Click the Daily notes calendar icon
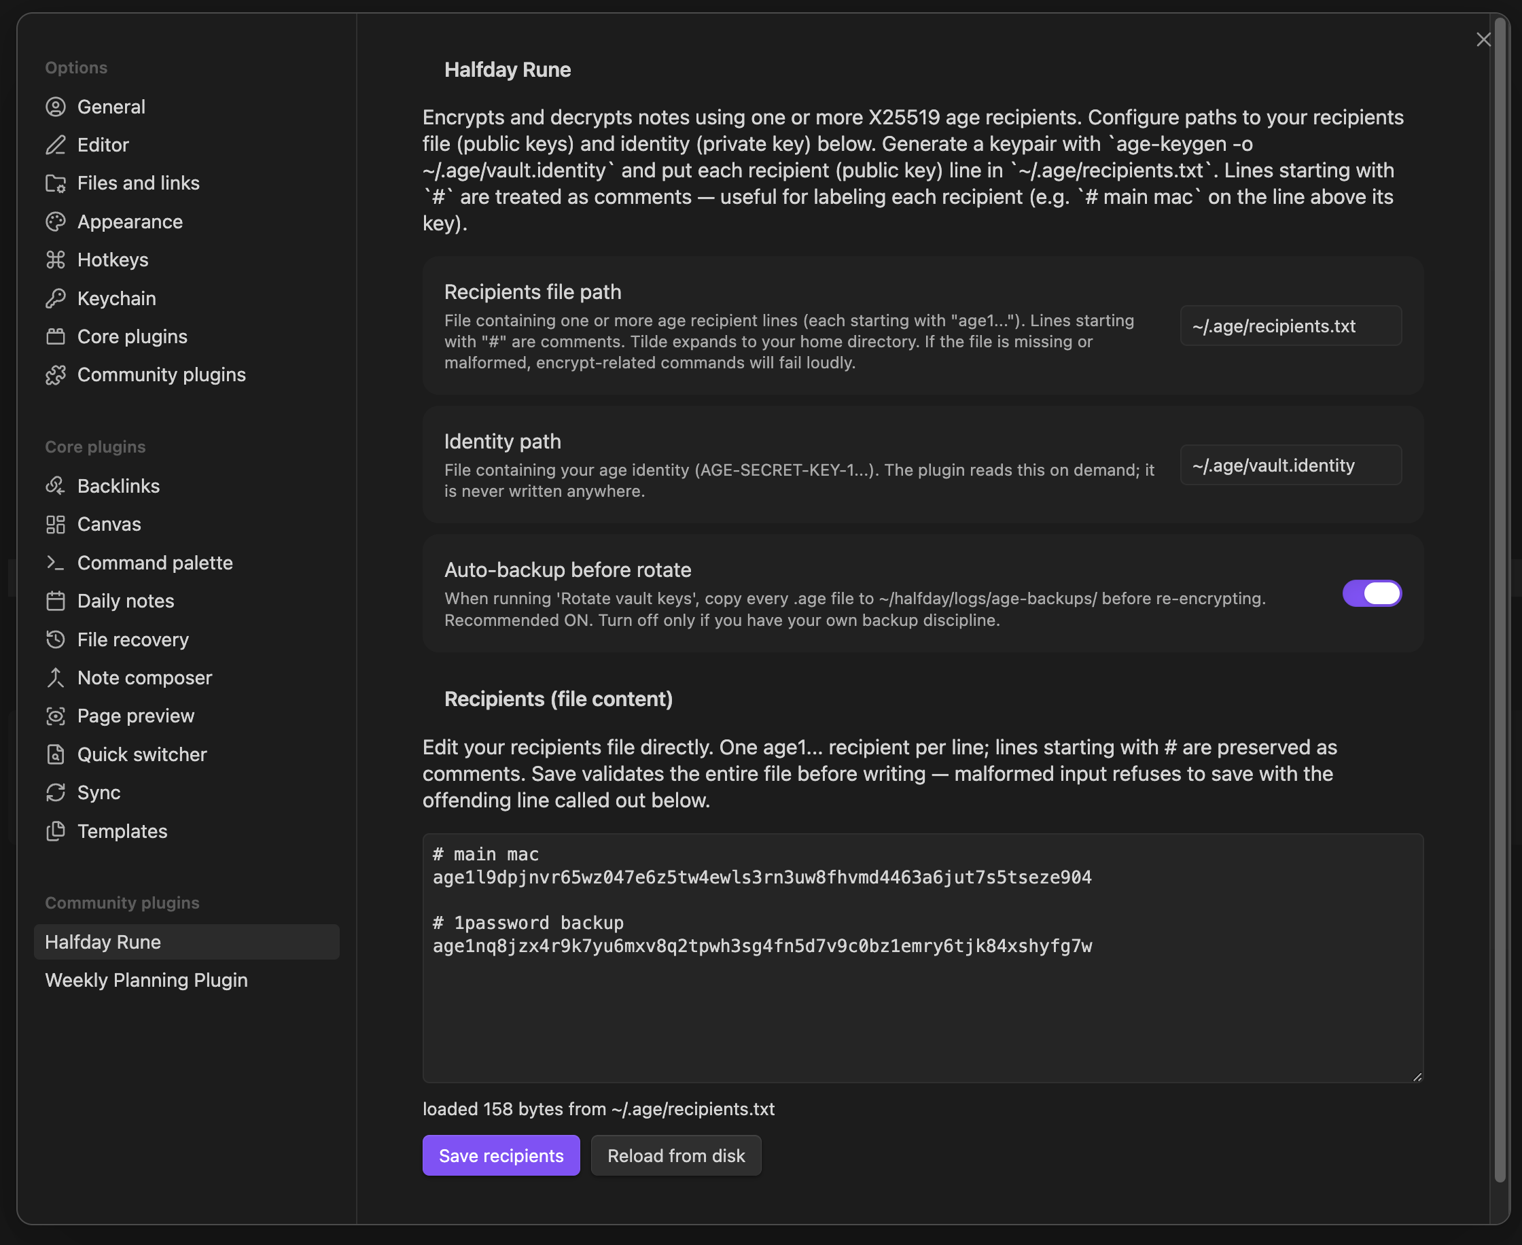Screen dimensions: 1522x1245 coord(55,601)
